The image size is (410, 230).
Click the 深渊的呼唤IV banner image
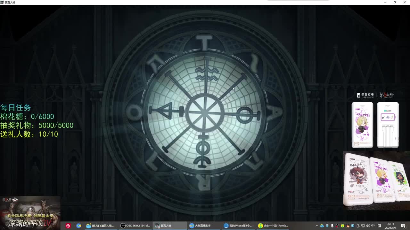pyautogui.click(x=30, y=213)
